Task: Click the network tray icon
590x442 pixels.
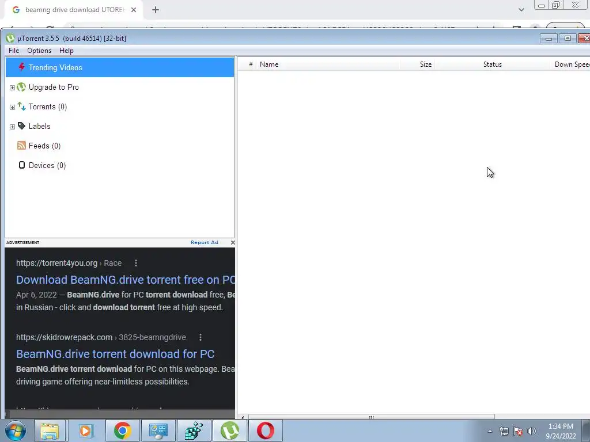Action: pyautogui.click(x=504, y=431)
